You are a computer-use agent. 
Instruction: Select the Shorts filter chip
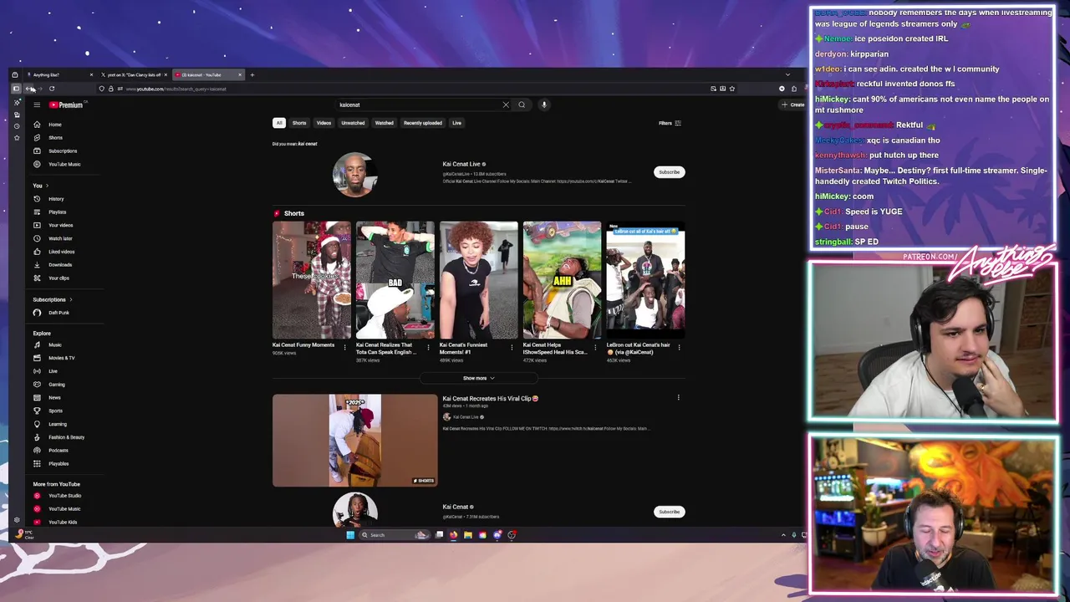[x=299, y=123]
